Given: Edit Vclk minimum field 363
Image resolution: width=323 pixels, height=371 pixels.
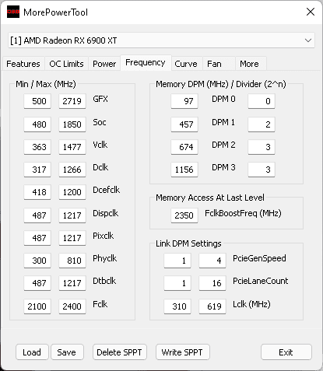Looking at the screenshot, I should click(37, 147).
